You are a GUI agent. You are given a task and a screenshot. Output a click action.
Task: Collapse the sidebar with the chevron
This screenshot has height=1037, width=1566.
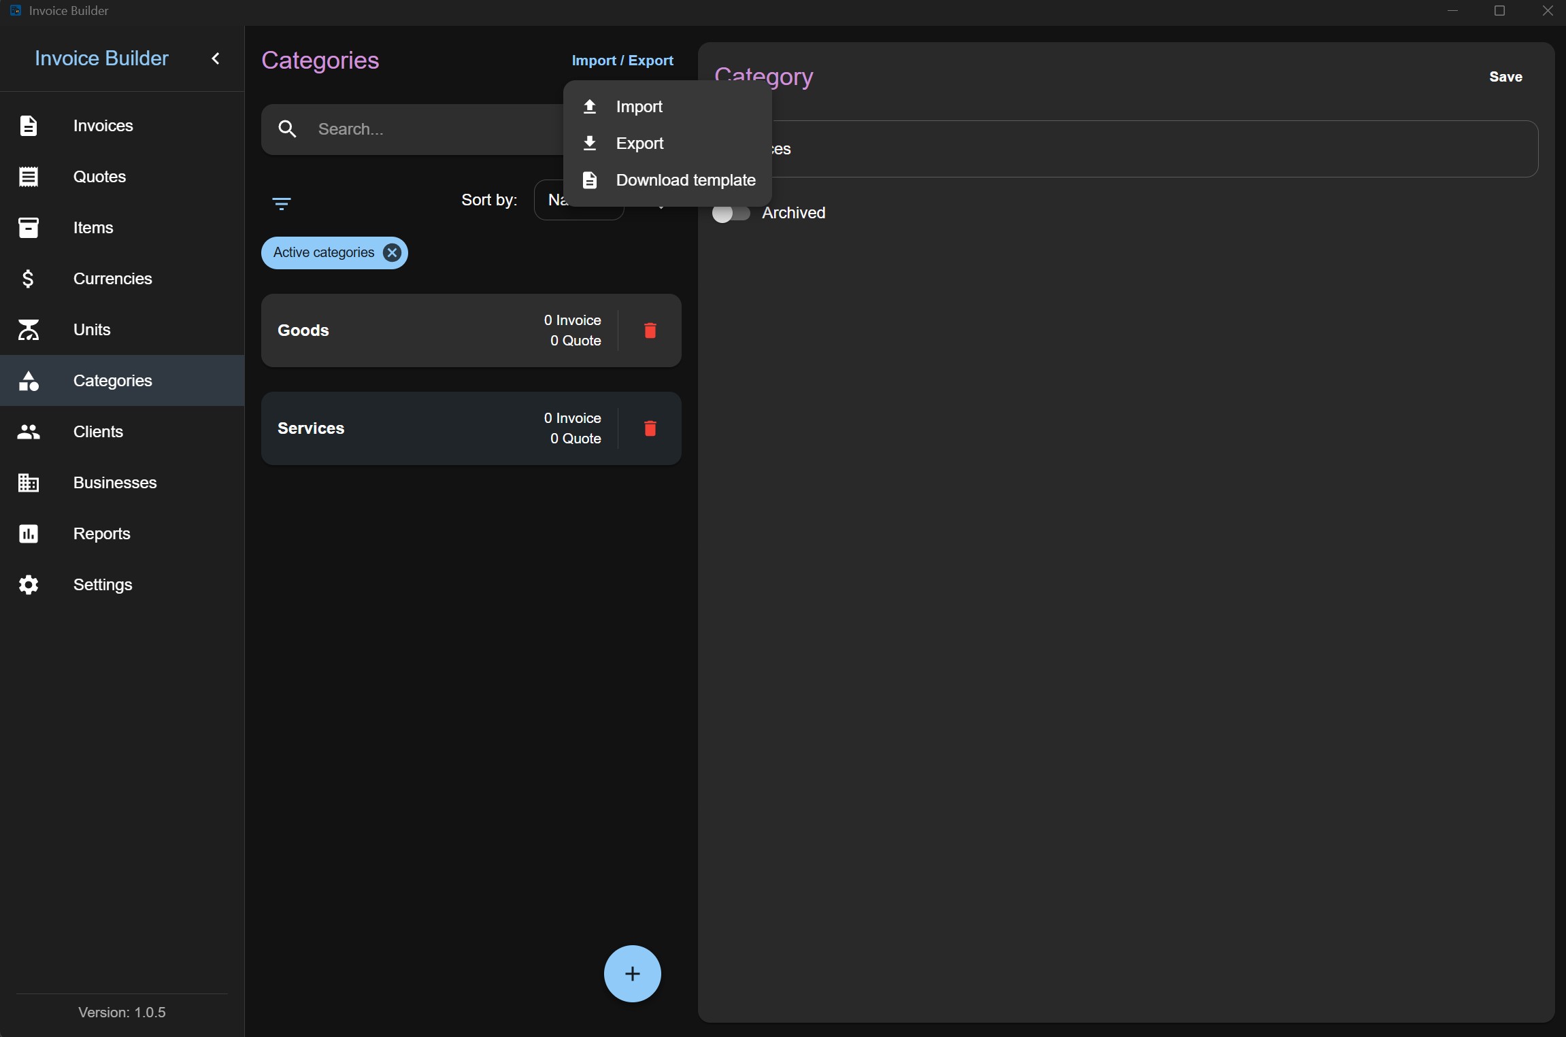tap(216, 58)
